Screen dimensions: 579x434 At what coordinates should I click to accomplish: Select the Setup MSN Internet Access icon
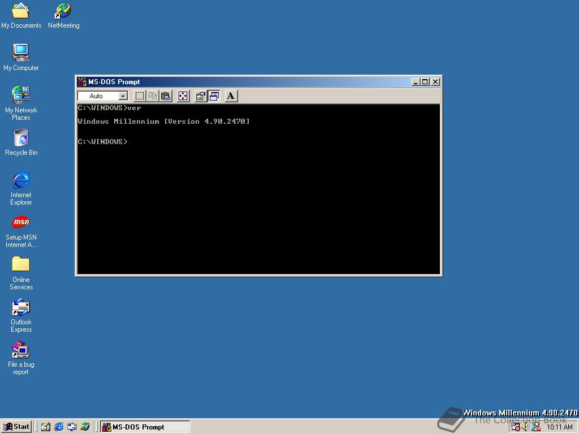click(21, 231)
